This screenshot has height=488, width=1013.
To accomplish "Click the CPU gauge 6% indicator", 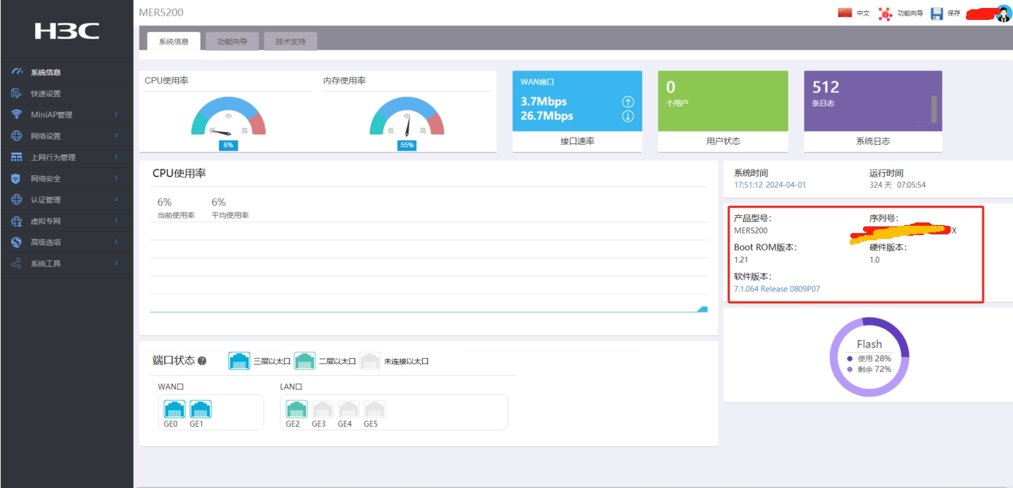I will click(228, 145).
